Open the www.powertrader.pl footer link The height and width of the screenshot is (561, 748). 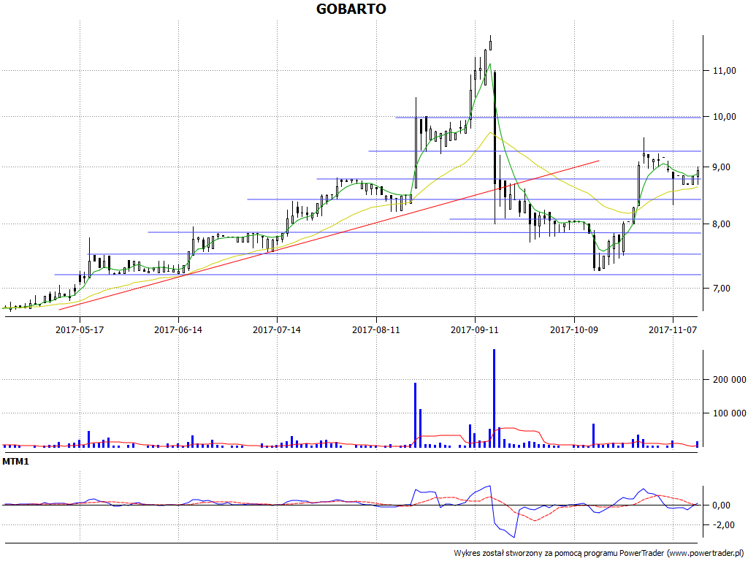pyautogui.click(x=705, y=553)
